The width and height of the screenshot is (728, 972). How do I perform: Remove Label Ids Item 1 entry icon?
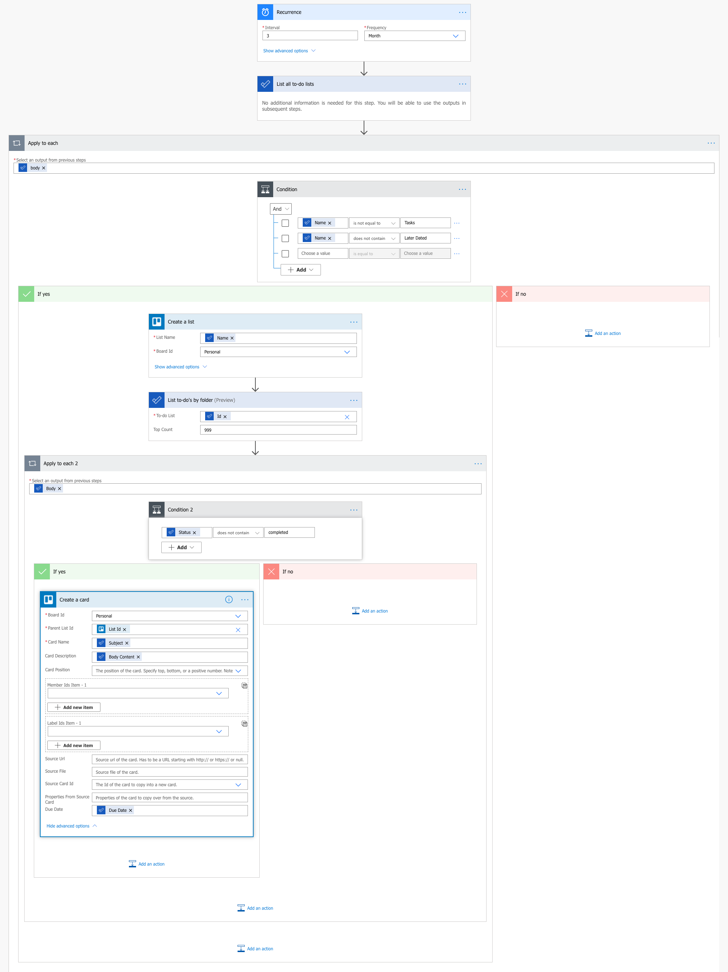coord(244,723)
